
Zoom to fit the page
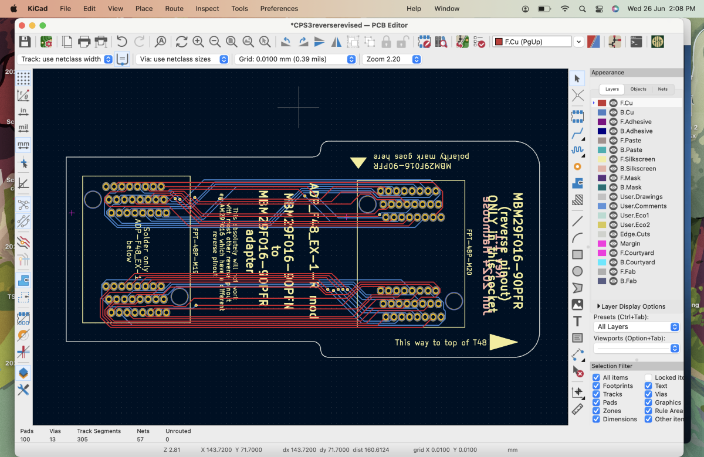pos(232,42)
